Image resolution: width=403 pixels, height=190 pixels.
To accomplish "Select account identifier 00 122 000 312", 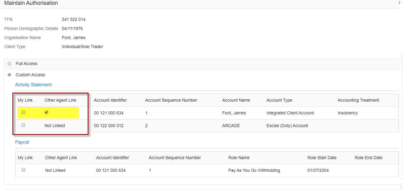I will tap(109, 126).
